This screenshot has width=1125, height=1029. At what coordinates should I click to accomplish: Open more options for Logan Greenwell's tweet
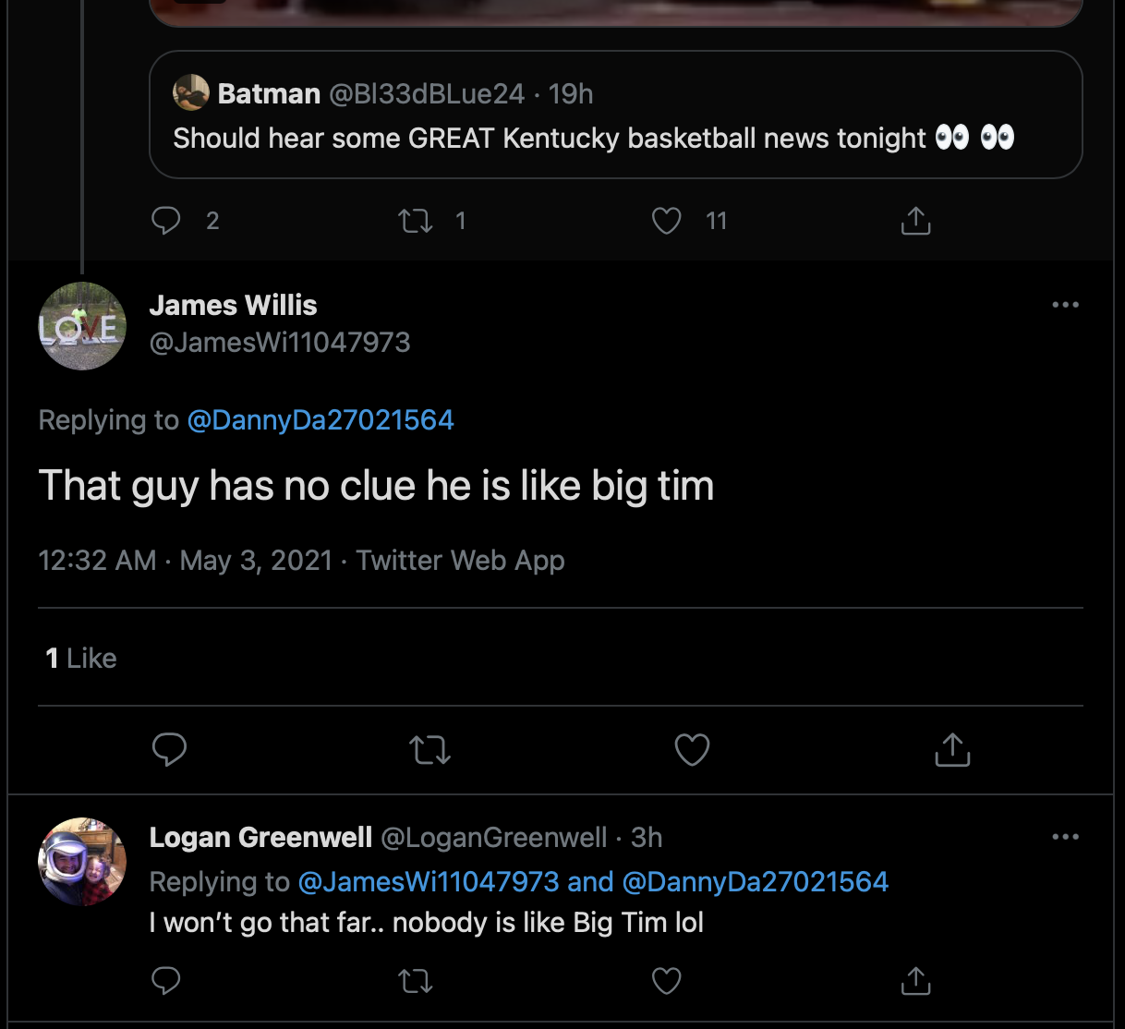(1065, 837)
